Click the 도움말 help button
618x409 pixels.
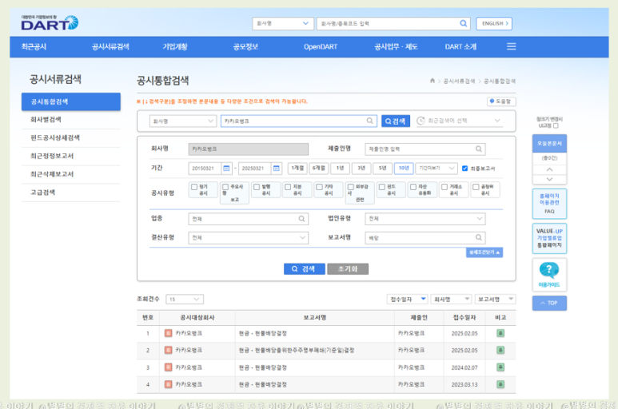[x=501, y=101]
